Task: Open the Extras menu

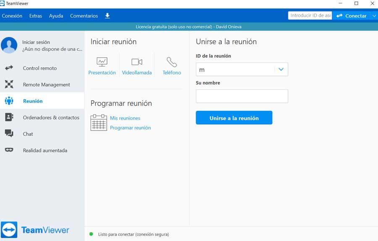Action: (36, 16)
